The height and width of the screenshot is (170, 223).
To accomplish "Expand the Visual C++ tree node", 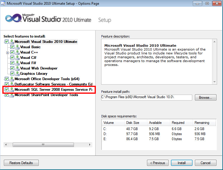I will tap(7, 53).
